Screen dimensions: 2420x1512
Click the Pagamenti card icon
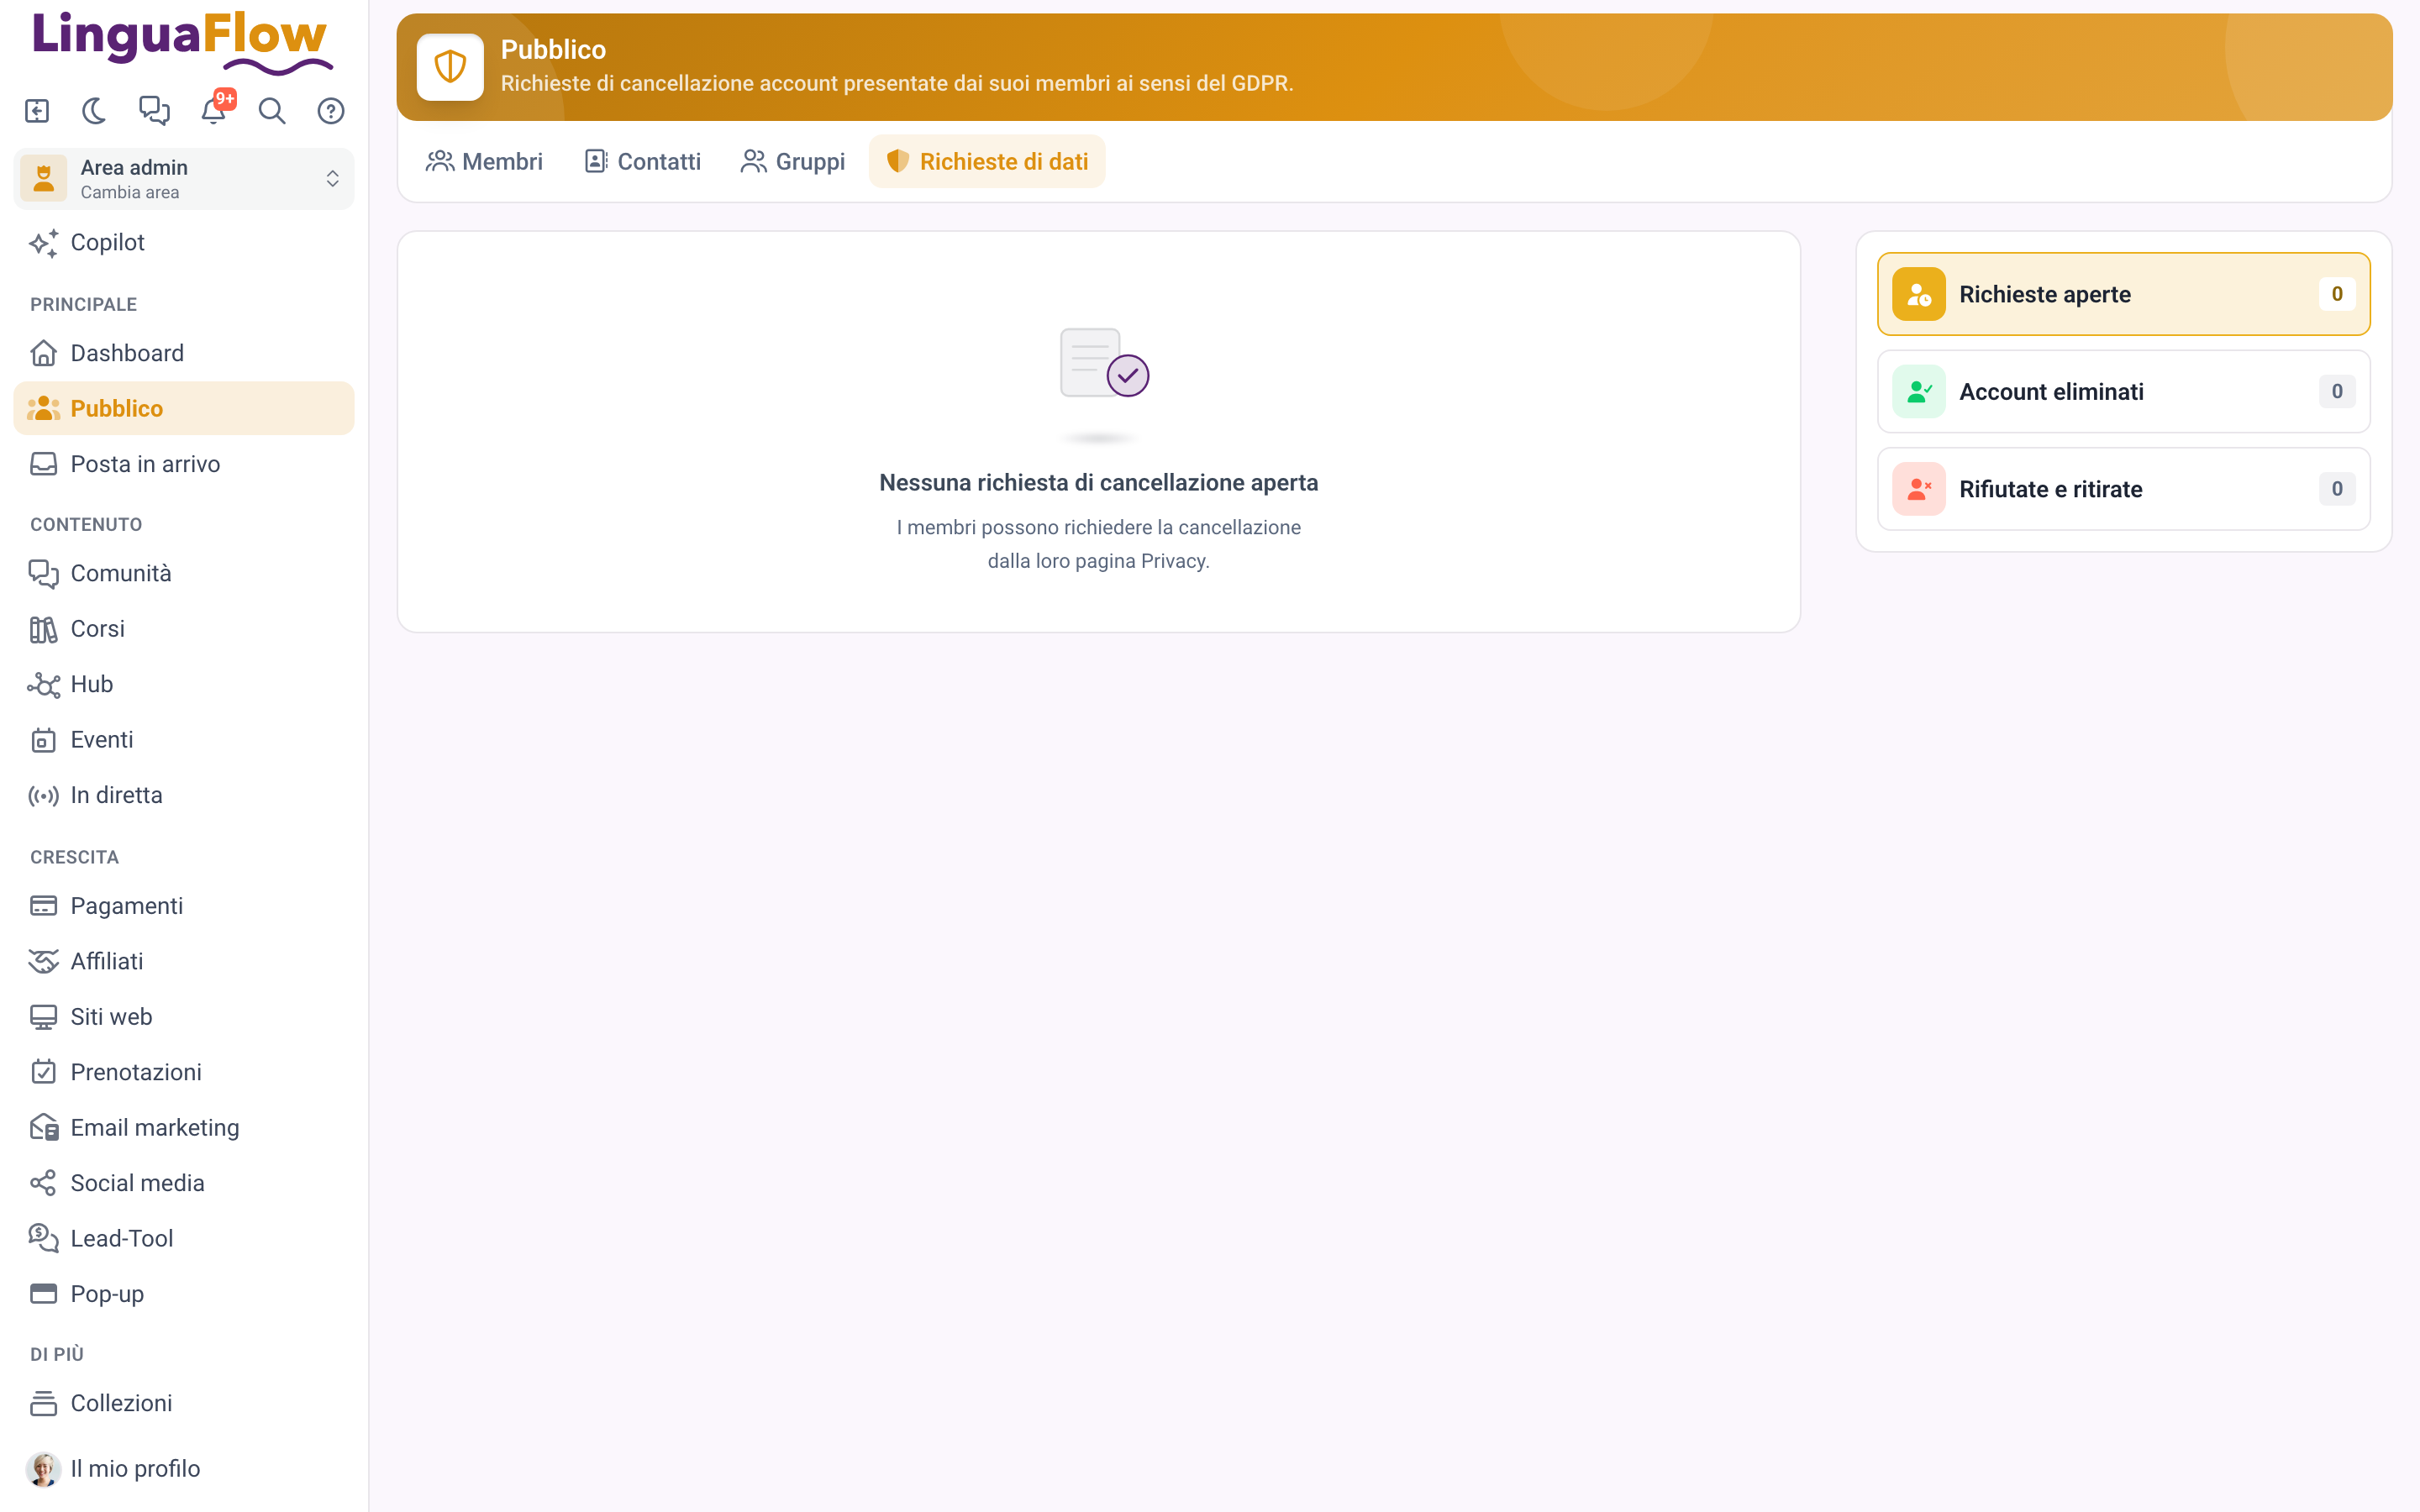(43, 906)
